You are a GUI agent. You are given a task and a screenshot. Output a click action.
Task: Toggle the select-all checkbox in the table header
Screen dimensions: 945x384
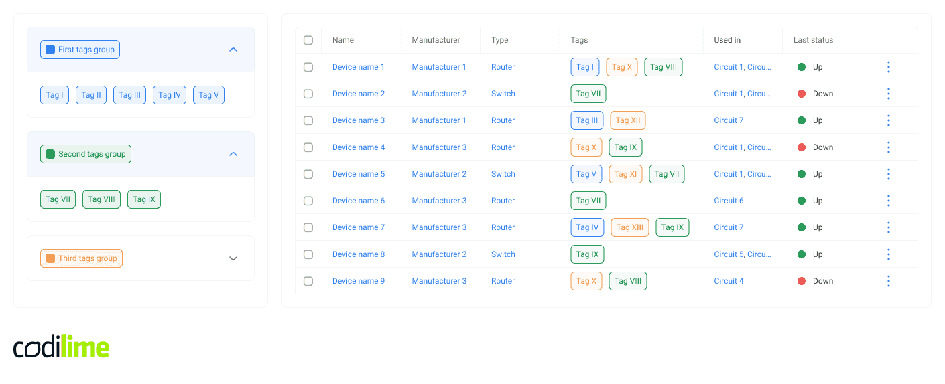pos(308,40)
